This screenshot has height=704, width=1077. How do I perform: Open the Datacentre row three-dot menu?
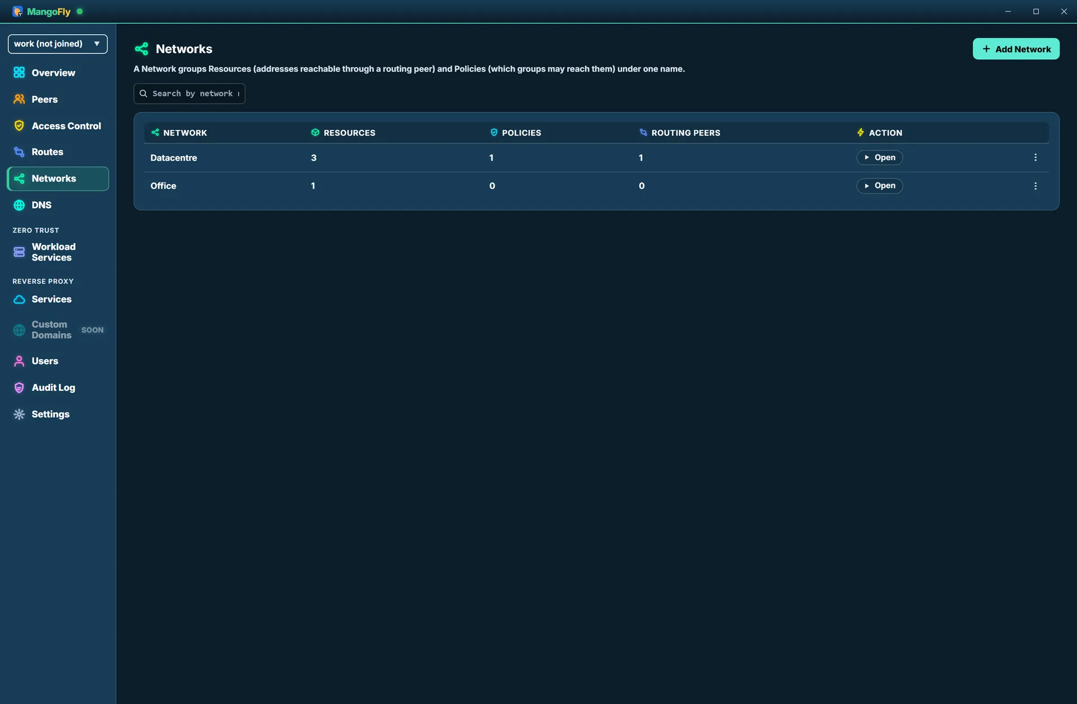point(1035,158)
